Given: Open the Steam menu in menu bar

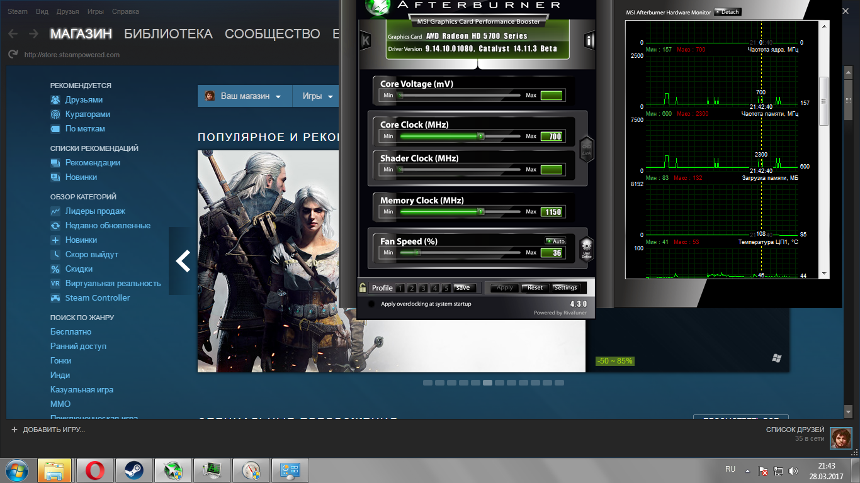Looking at the screenshot, I should click(x=18, y=11).
